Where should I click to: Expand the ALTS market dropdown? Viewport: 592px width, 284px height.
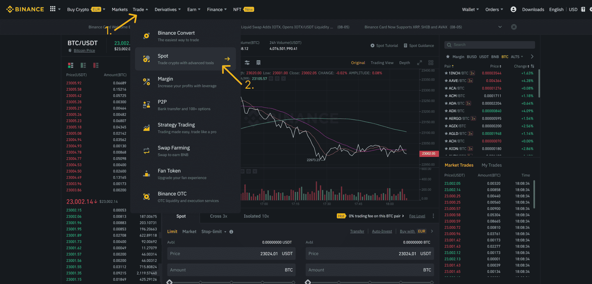coord(517,57)
